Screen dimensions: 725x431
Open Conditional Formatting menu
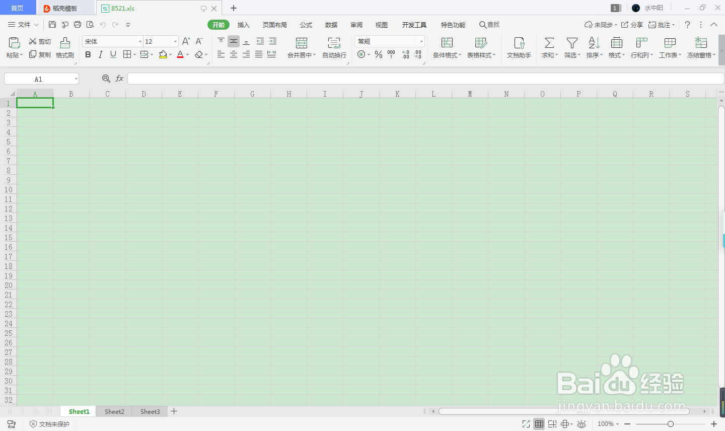click(447, 48)
